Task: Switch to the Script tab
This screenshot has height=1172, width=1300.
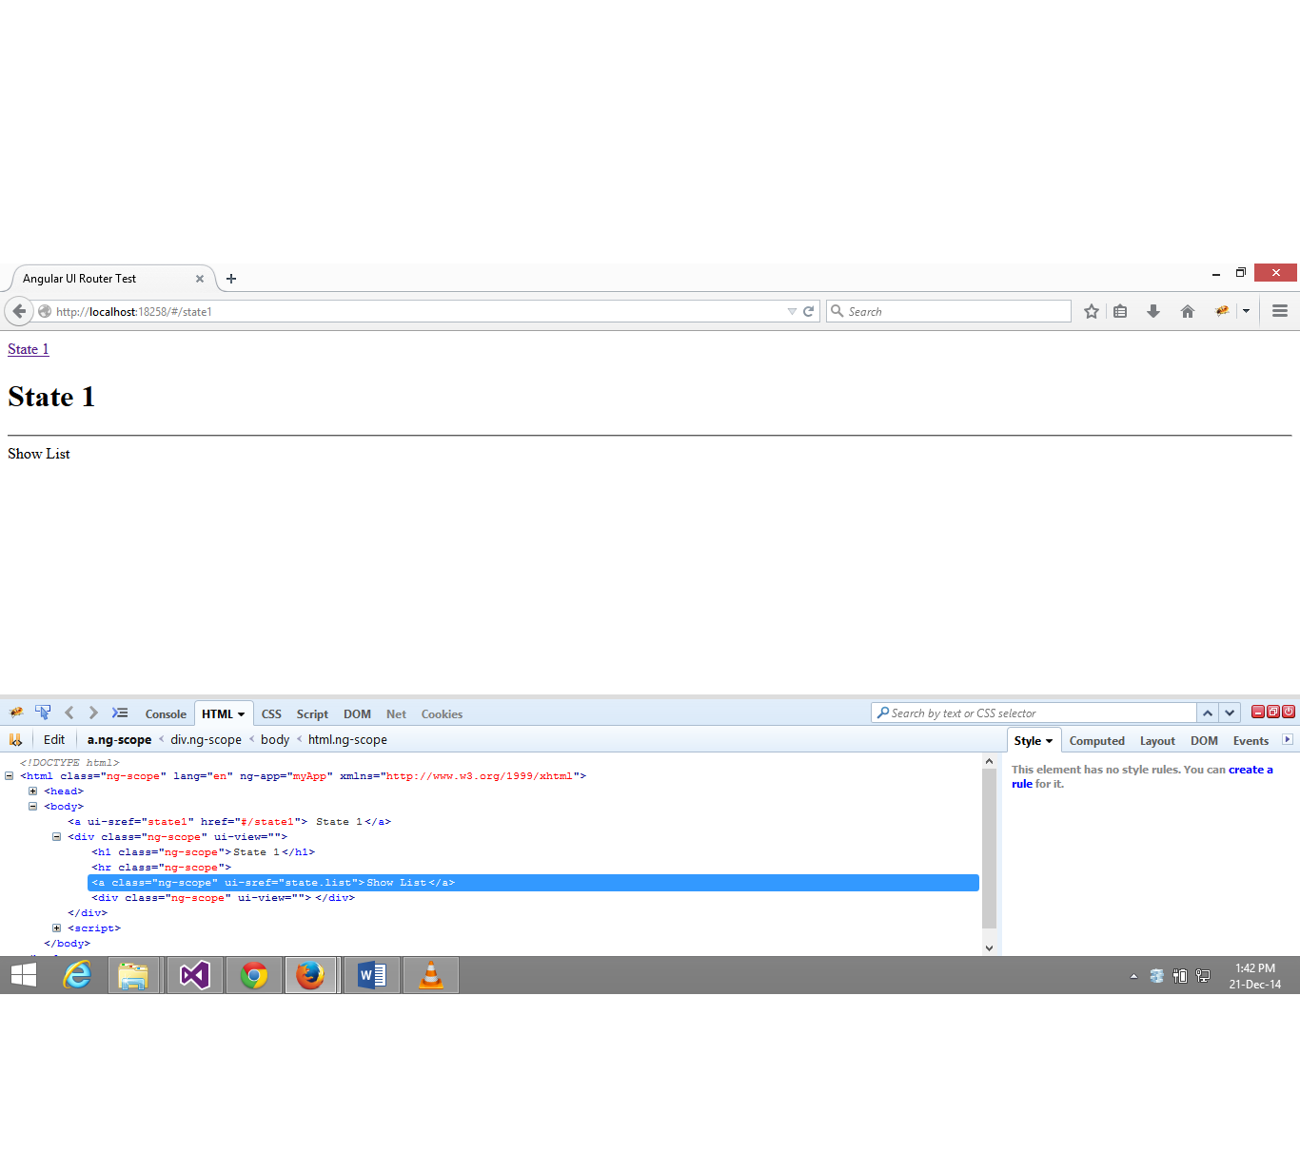Action: (312, 714)
